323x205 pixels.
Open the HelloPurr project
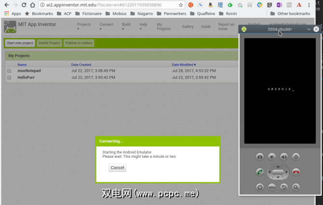26,77
